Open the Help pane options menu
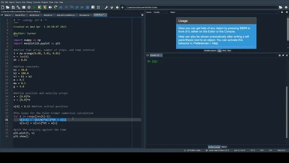 tap(287, 12)
